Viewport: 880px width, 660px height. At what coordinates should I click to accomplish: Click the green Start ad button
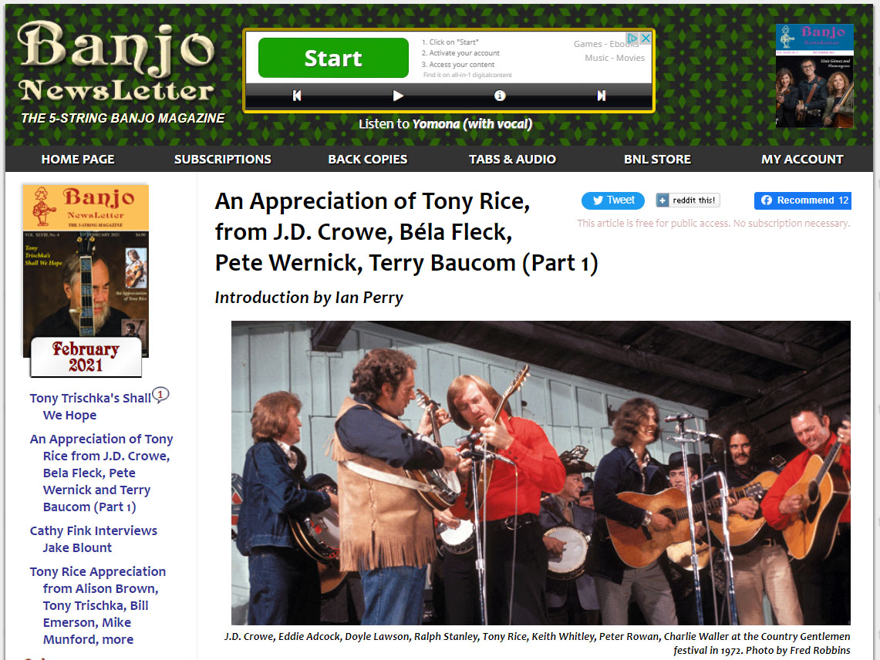pyautogui.click(x=333, y=58)
